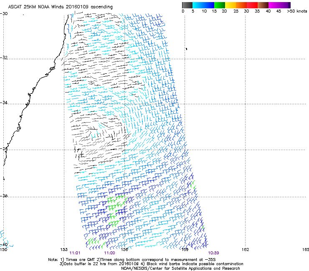The image size is (309, 271).
Task: Click the legend tick label '25'
Action: (x=236, y=11)
